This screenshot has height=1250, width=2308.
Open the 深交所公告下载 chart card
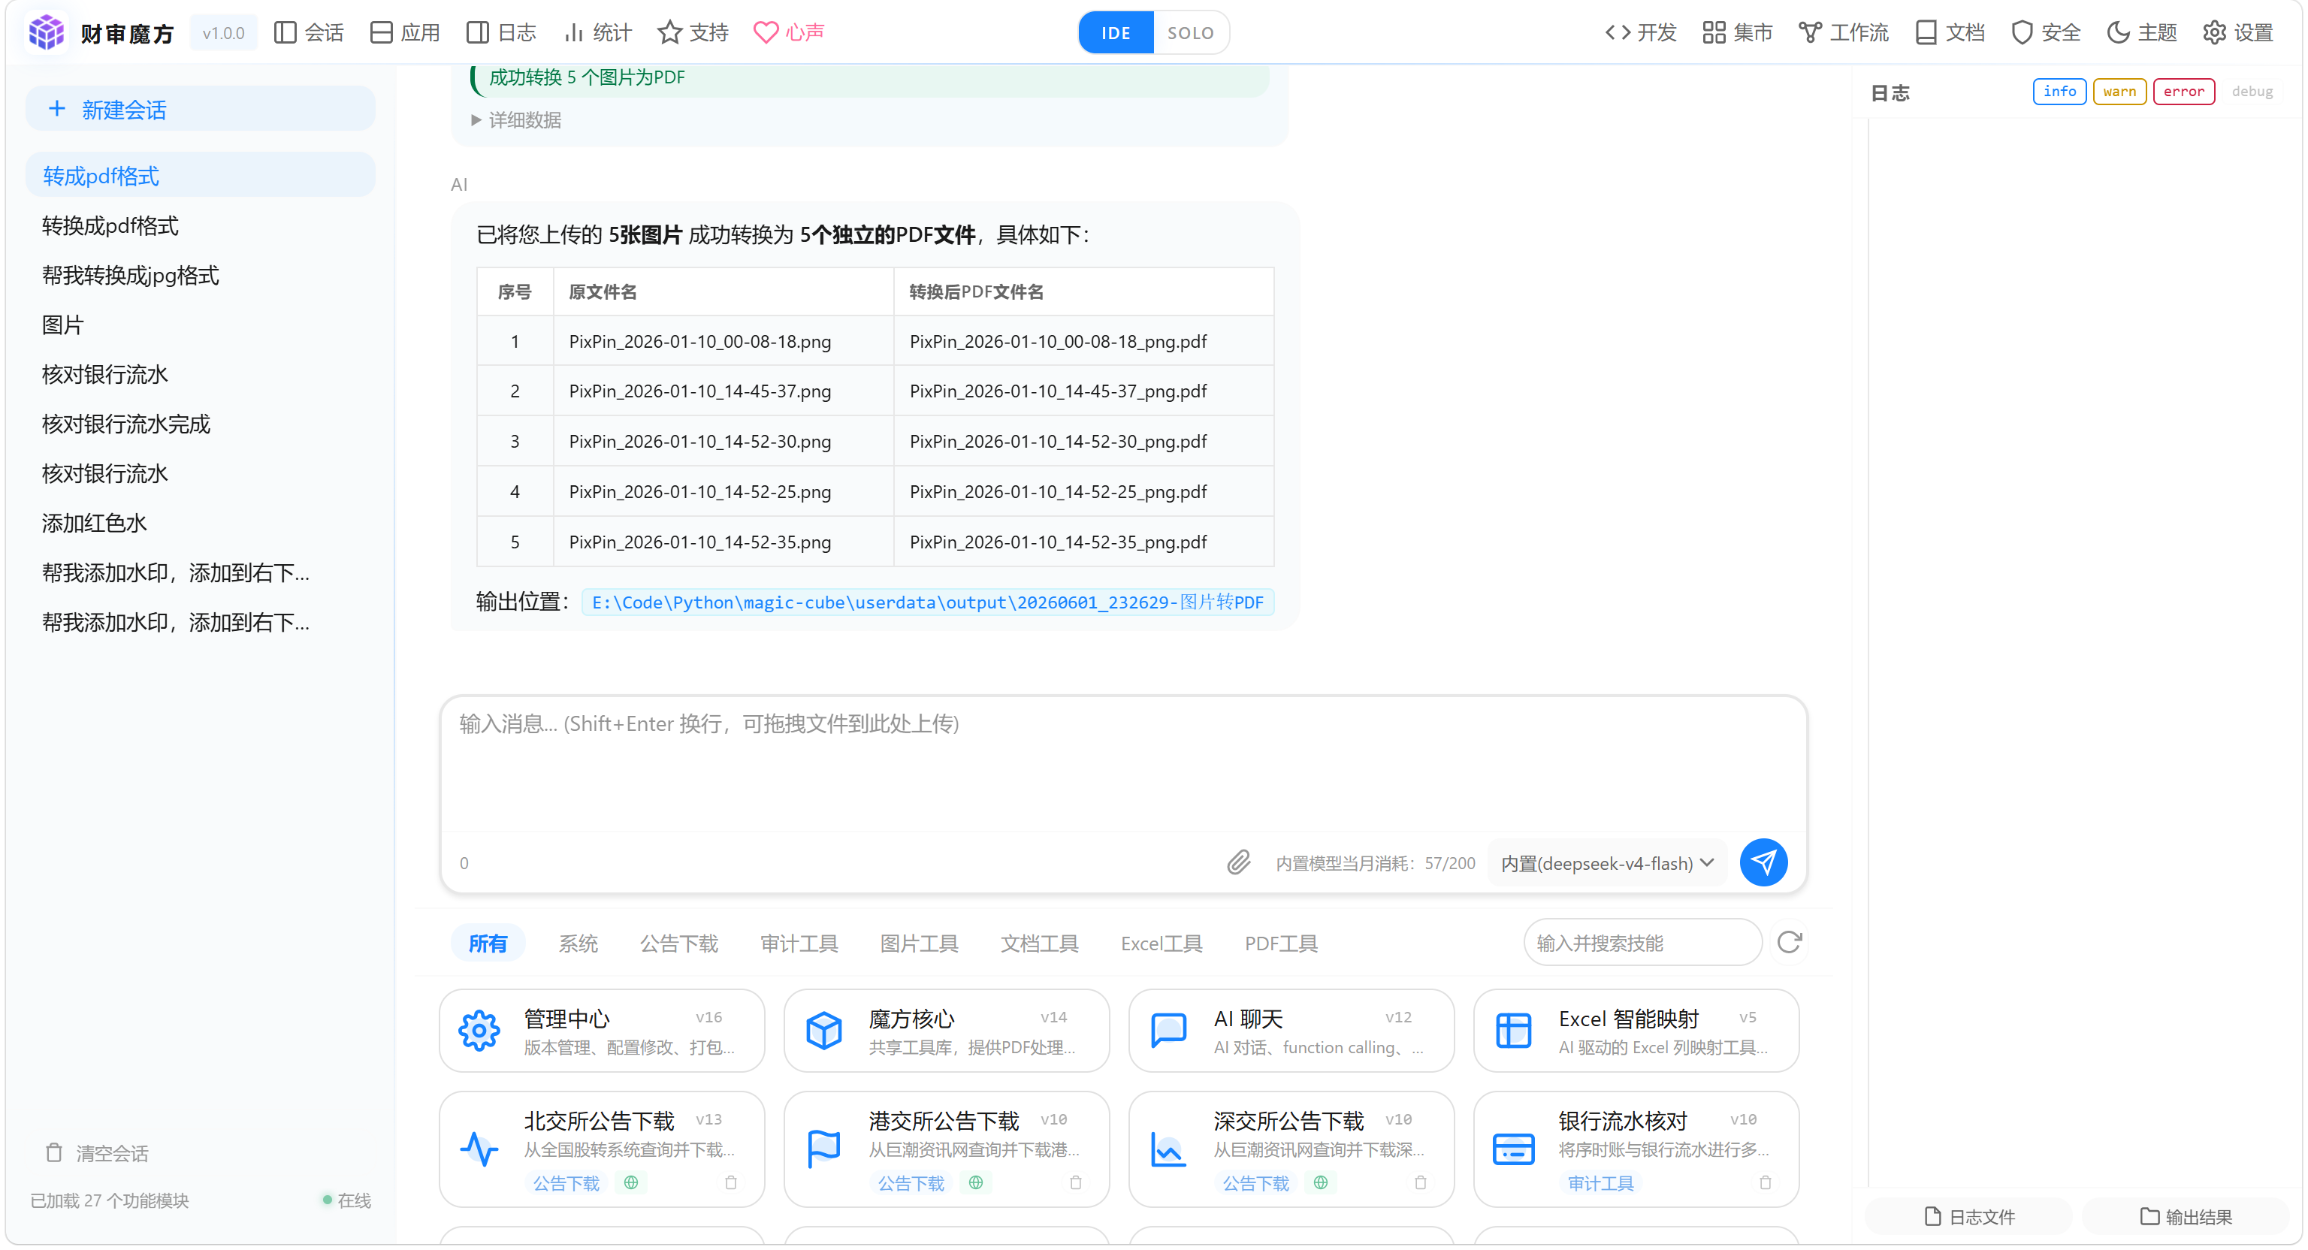[x=1291, y=1149]
